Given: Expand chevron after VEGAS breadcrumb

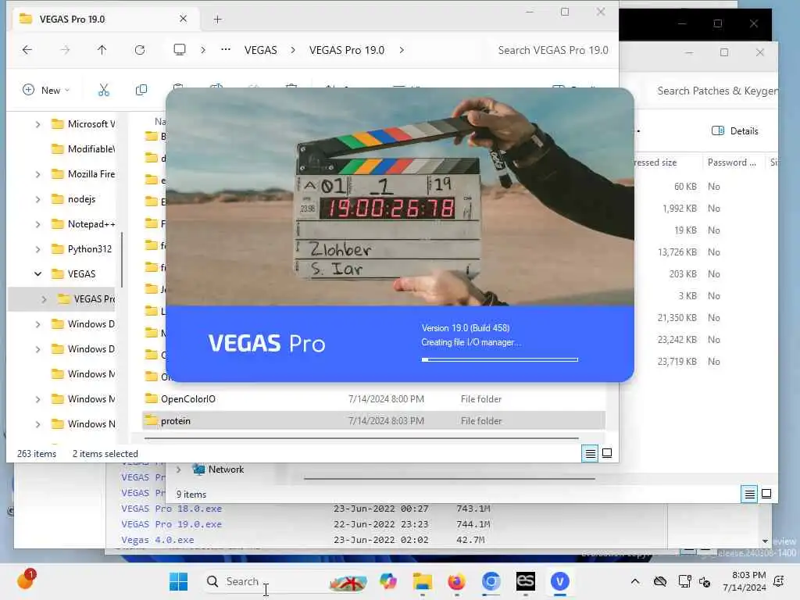Looking at the screenshot, I should [293, 50].
